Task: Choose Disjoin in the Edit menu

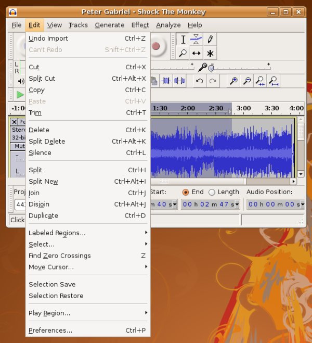Action: pos(87,204)
